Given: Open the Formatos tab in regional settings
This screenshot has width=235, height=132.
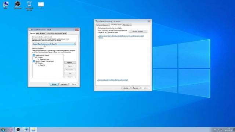Looking at the screenshot, I should [99, 25].
